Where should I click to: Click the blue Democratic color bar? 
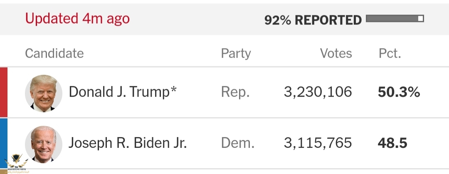3,143
